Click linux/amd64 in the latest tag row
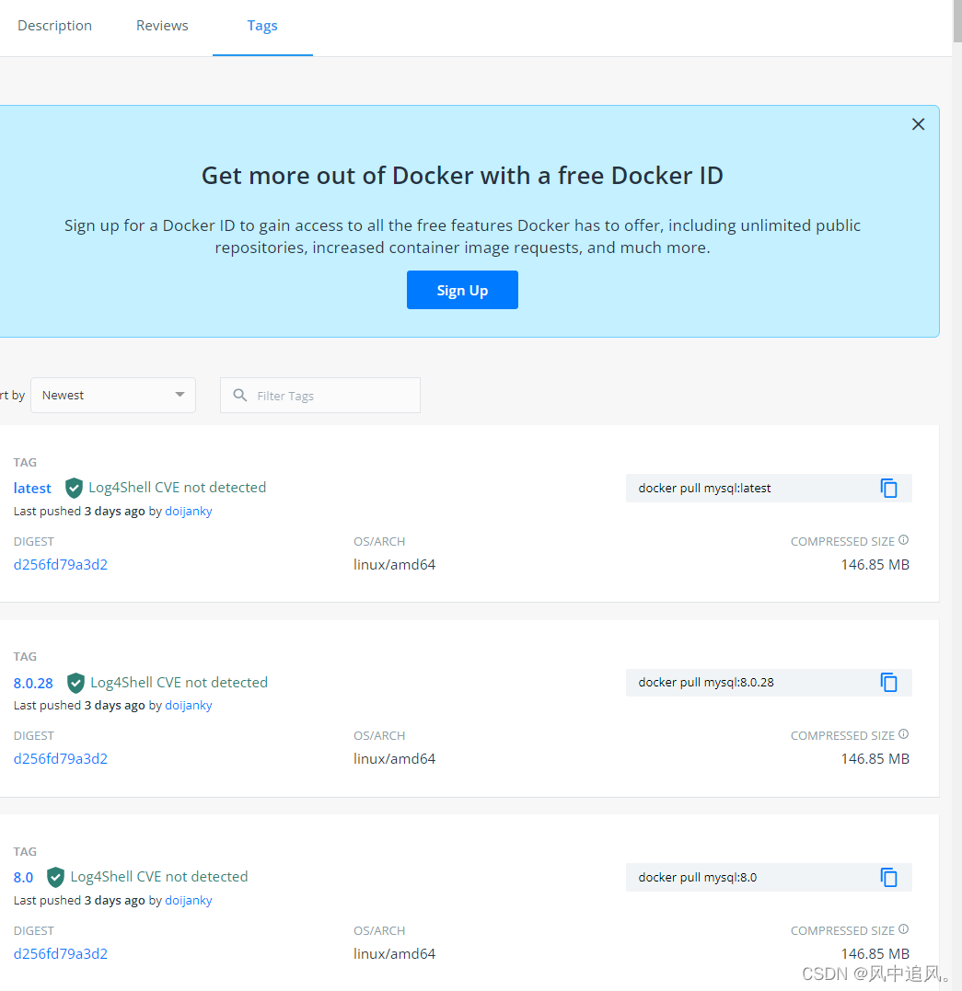 394,564
